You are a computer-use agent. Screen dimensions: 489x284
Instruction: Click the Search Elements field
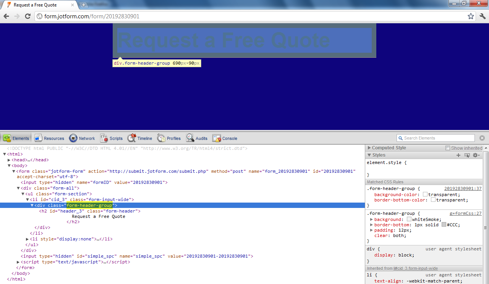tap(436, 138)
